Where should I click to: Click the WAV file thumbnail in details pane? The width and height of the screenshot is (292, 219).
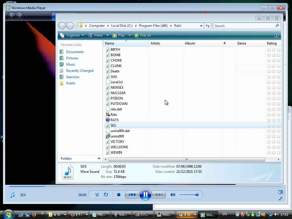click(x=67, y=172)
